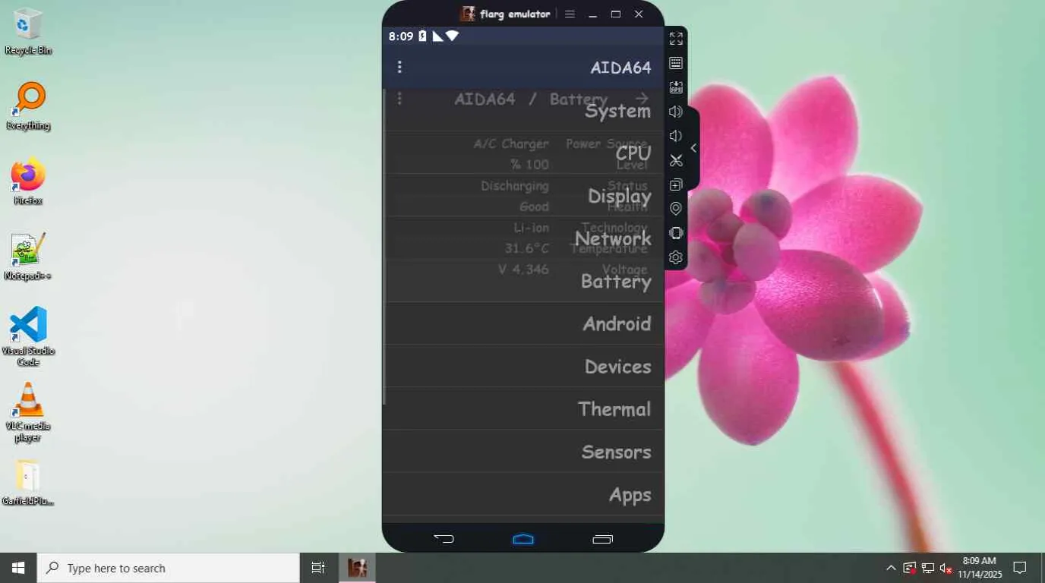Tap the Android home navigation button
Screen dimensions: 1045x583
[523, 539]
